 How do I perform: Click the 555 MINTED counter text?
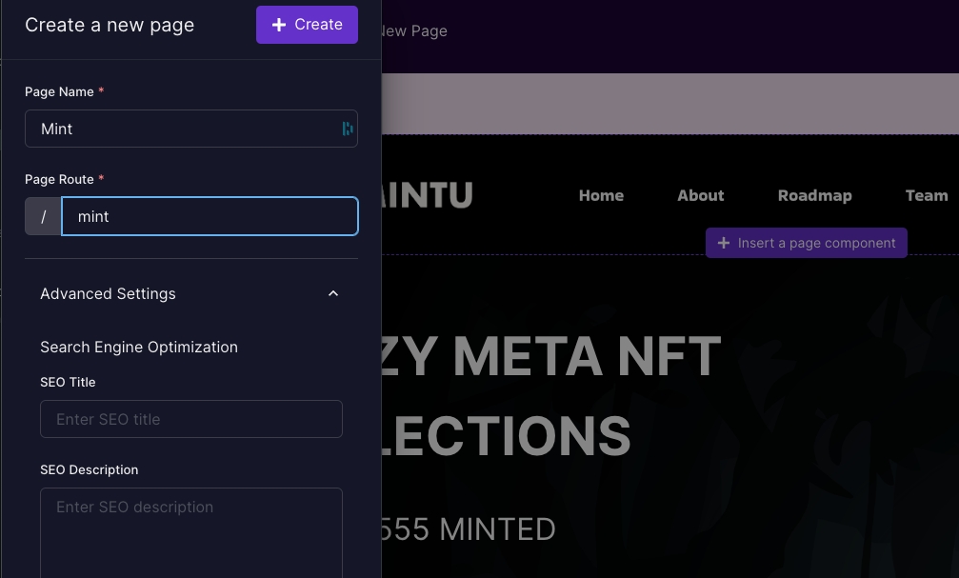(x=469, y=528)
